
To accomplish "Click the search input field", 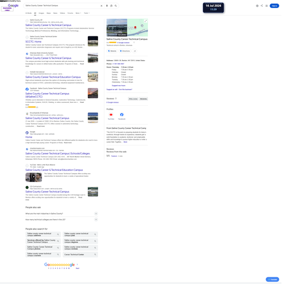I will point(62,6).
